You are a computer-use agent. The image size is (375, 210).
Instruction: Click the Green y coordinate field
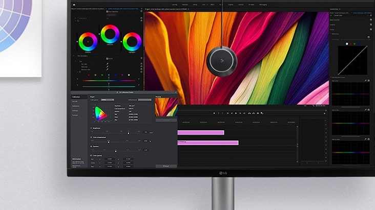(128, 163)
